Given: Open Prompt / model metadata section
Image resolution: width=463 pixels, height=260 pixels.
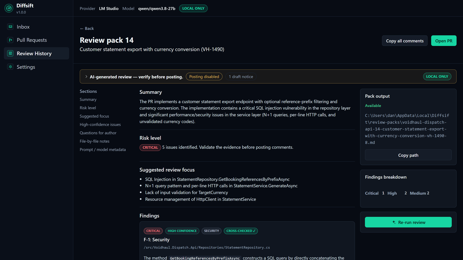Looking at the screenshot, I should coord(103,150).
